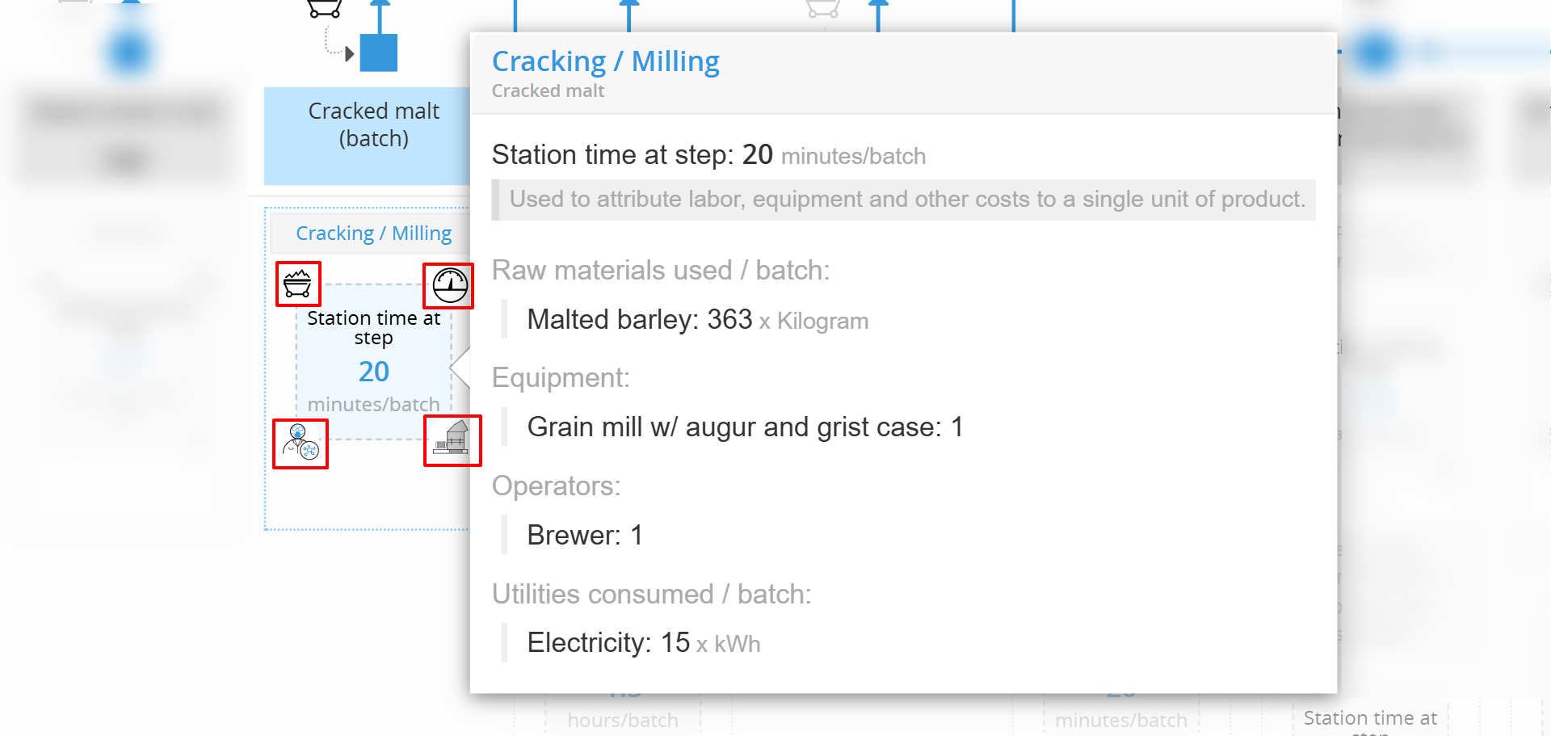Click the utilities gauge icon on the milling step
1551x736 pixels.
tap(449, 285)
